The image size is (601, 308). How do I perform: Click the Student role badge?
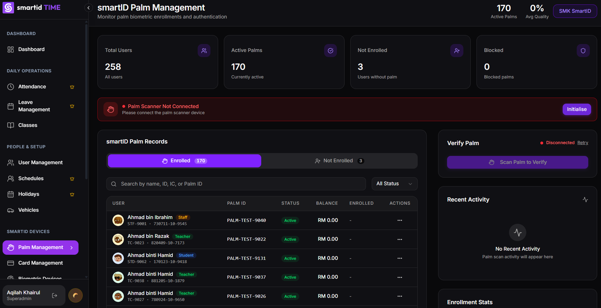tap(186, 255)
